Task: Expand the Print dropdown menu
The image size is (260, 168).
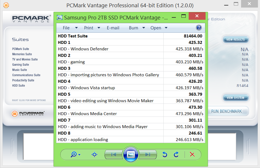Action: click(92, 28)
